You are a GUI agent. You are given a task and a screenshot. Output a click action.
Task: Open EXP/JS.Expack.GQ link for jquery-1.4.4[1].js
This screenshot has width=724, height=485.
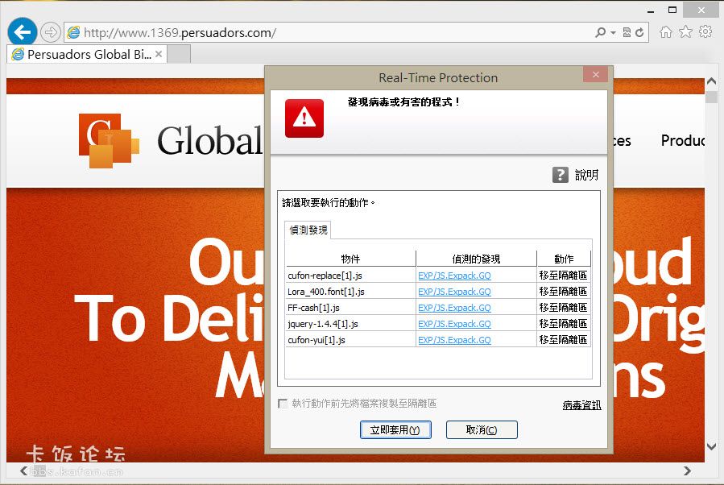pyautogui.click(x=454, y=324)
